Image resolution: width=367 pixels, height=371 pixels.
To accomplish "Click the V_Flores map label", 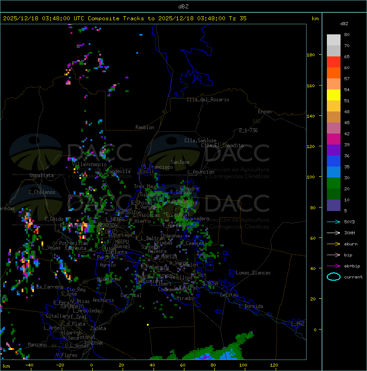I will [67, 355].
